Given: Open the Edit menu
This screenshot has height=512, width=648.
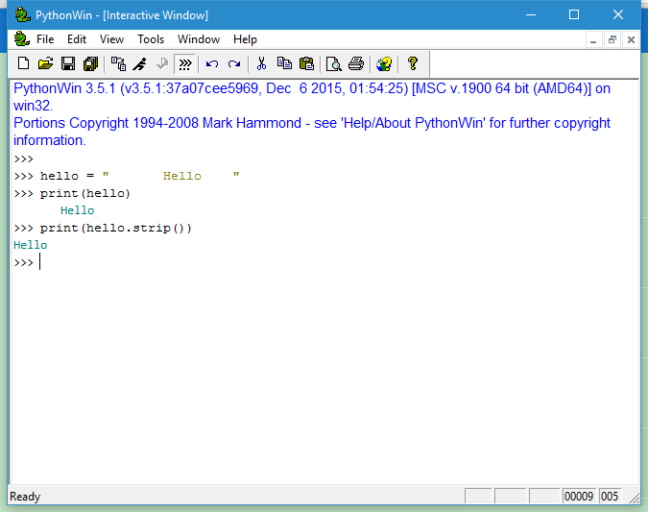Looking at the screenshot, I should point(77,39).
